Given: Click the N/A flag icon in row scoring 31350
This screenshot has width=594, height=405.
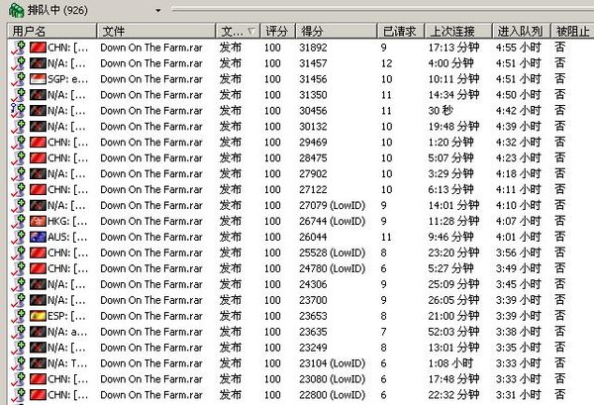Looking at the screenshot, I should (38, 95).
